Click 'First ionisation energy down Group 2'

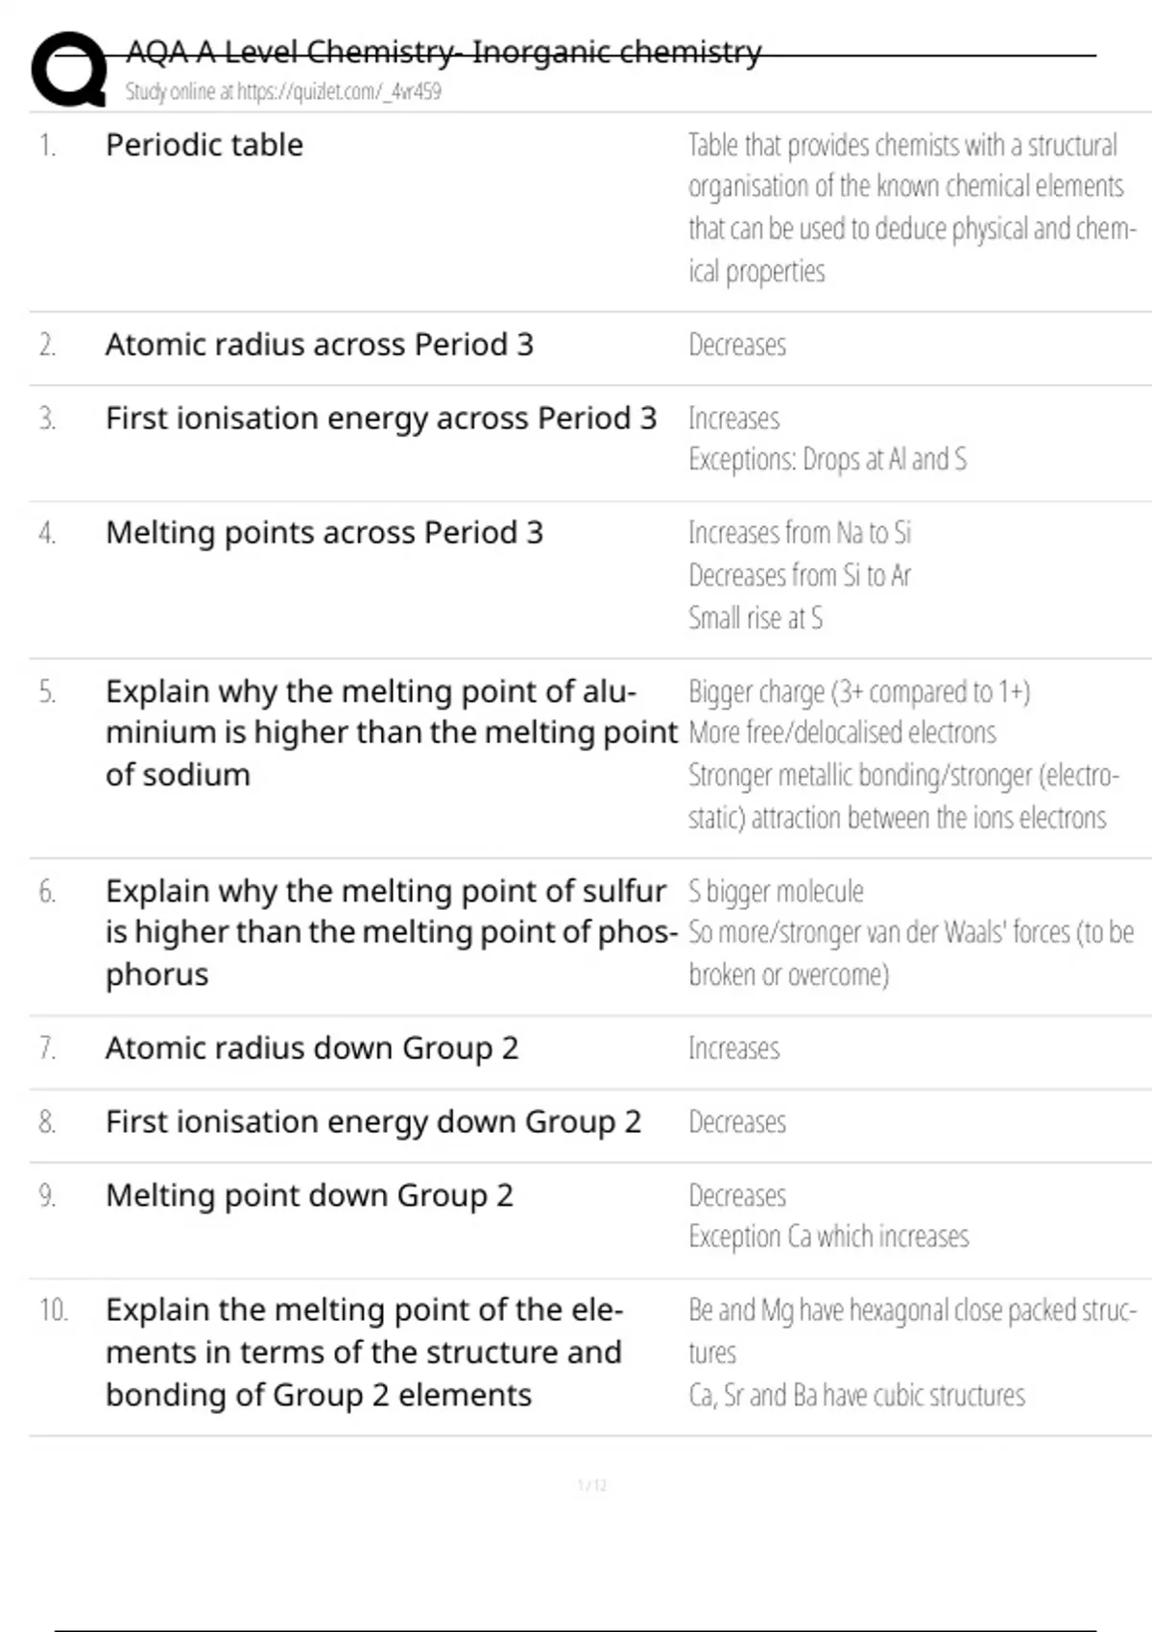(372, 1122)
